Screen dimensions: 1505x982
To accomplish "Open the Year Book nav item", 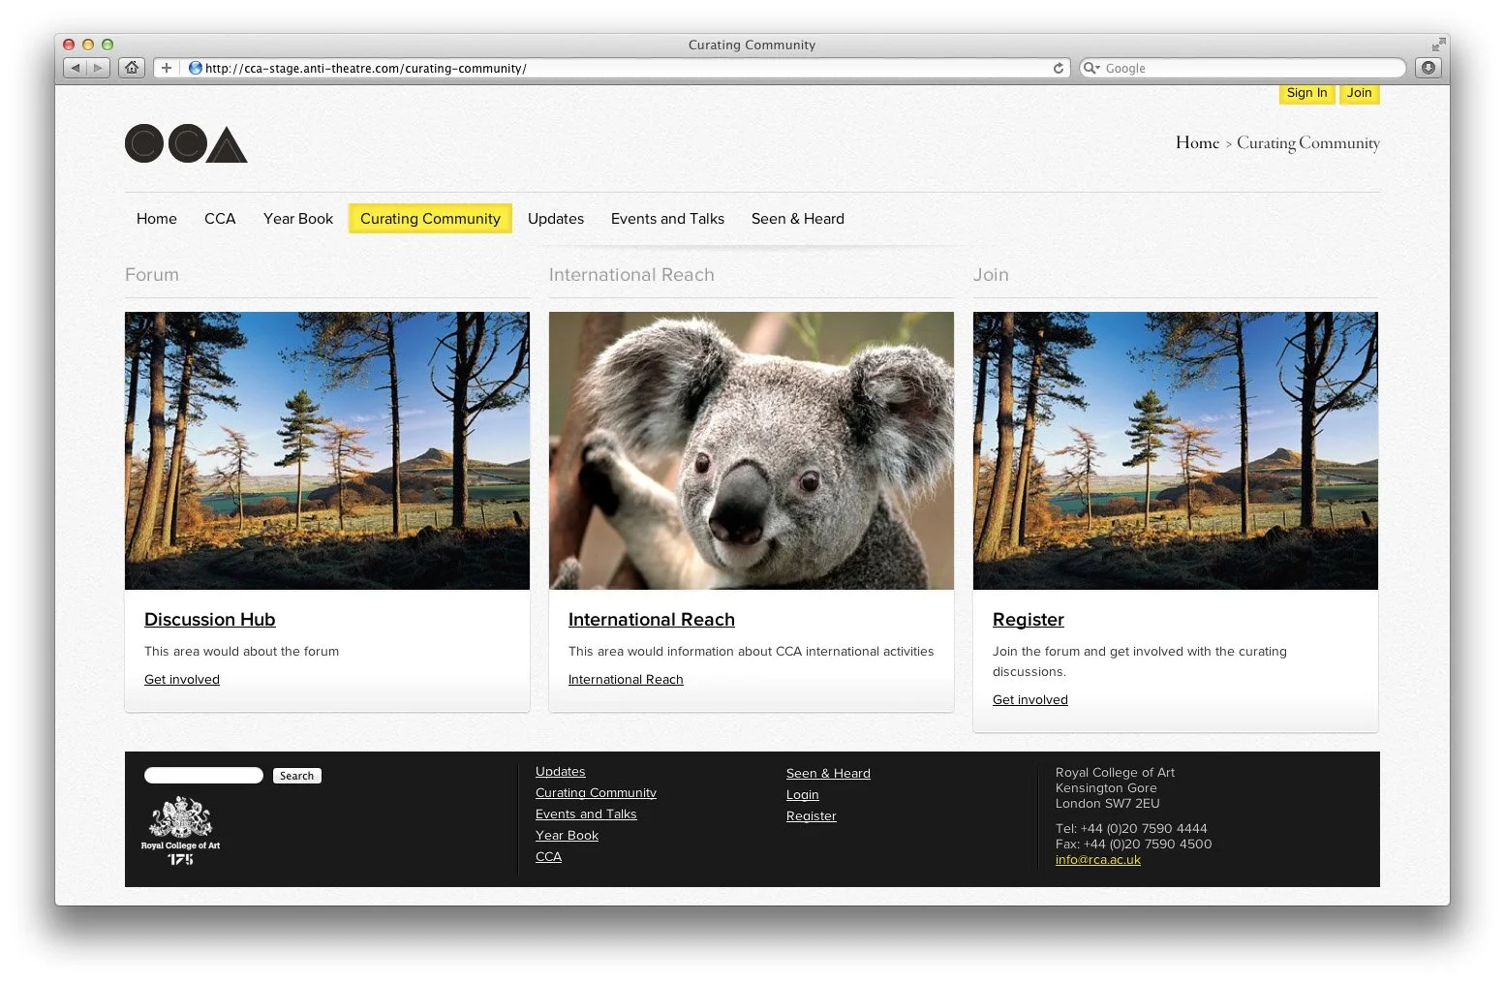I will [x=298, y=219].
